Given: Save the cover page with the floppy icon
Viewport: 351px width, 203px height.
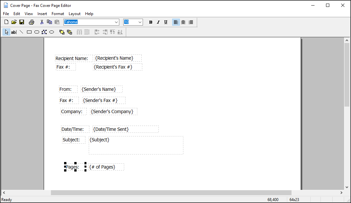Looking at the screenshot, I should pyautogui.click(x=22, y=22).
